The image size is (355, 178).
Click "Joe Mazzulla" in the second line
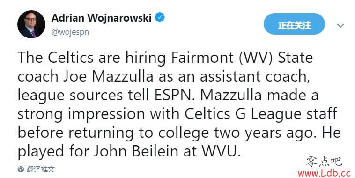click(x=108, y=76)
